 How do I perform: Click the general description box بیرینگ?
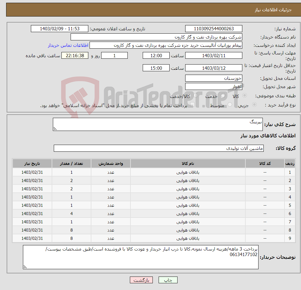(x=158, y=124)
